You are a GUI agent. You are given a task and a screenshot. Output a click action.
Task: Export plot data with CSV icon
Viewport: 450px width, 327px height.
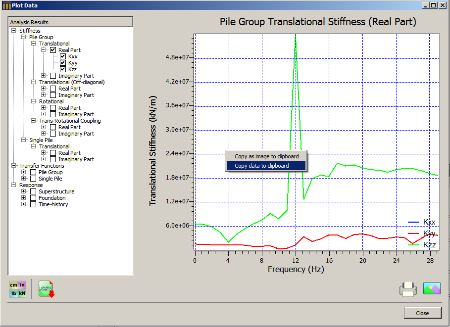click(46, 289)
